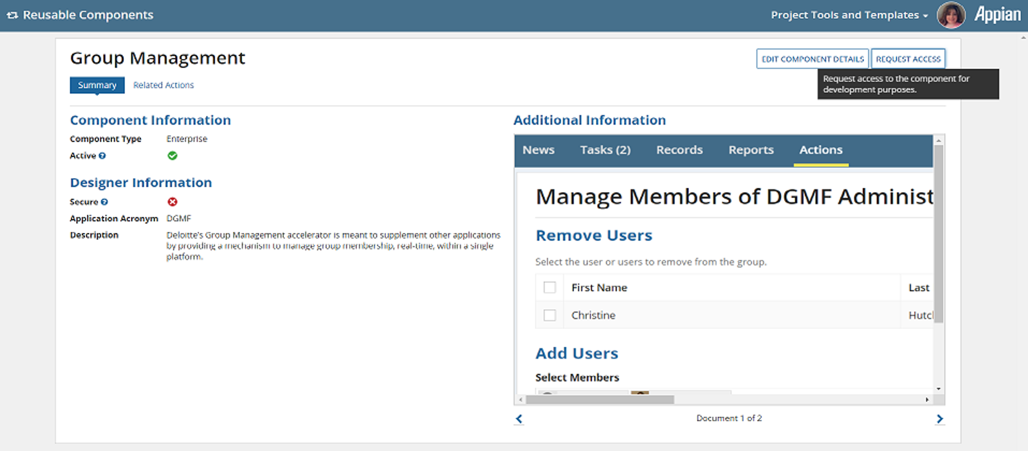The image size is (1028, 451).
Task: Click the Request Access button
Action: (x=908, y=59)
